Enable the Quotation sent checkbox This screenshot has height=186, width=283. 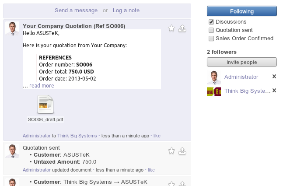click(211, 30)
